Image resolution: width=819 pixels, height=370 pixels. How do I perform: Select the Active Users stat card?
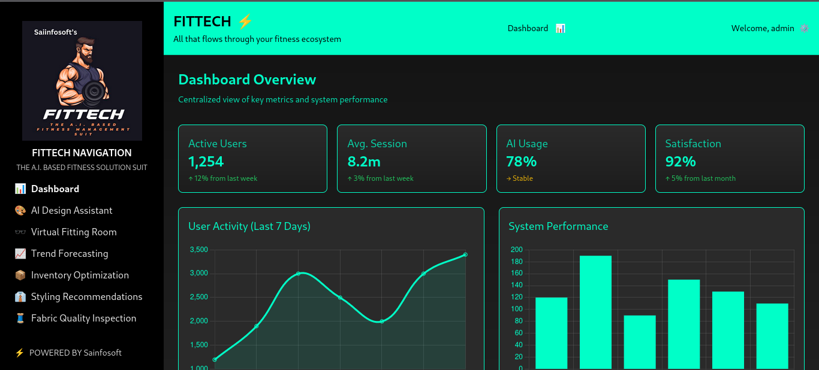pos(252,159)
